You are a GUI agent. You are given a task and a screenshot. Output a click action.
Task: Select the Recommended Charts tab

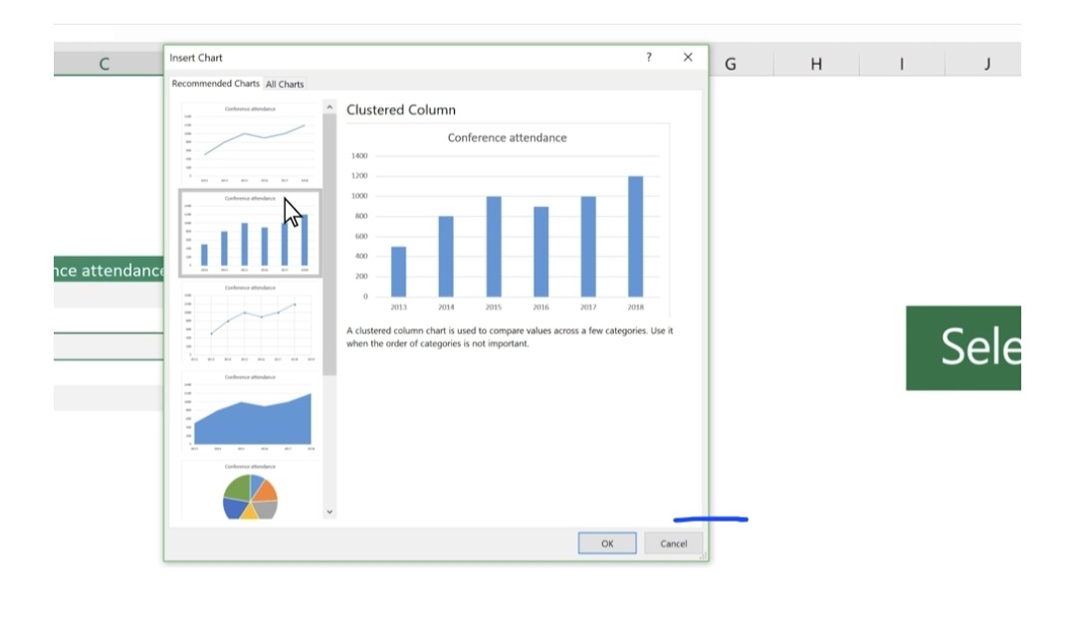click(215, 84)
